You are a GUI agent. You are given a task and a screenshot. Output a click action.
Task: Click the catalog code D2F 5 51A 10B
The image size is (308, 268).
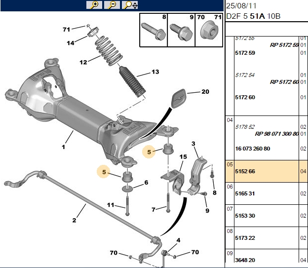point(253,16)
